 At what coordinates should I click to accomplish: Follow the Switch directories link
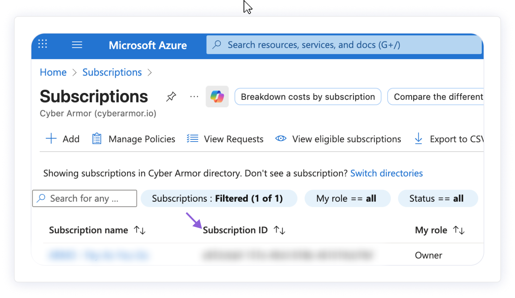point(386,173)
